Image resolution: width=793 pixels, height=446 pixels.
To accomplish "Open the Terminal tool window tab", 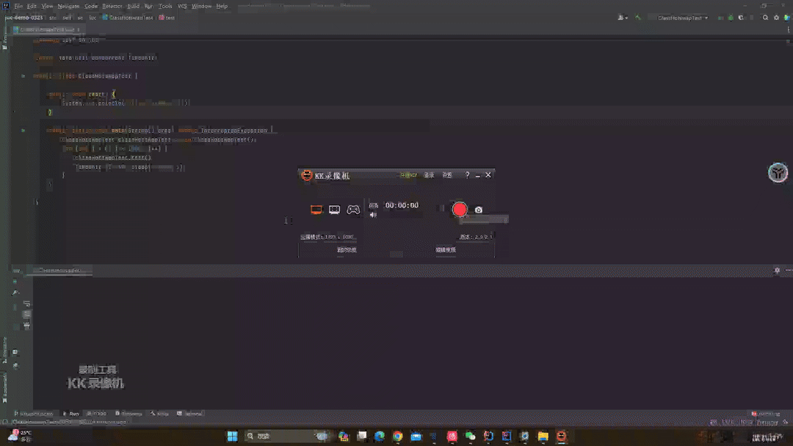I will coord(190,413).
